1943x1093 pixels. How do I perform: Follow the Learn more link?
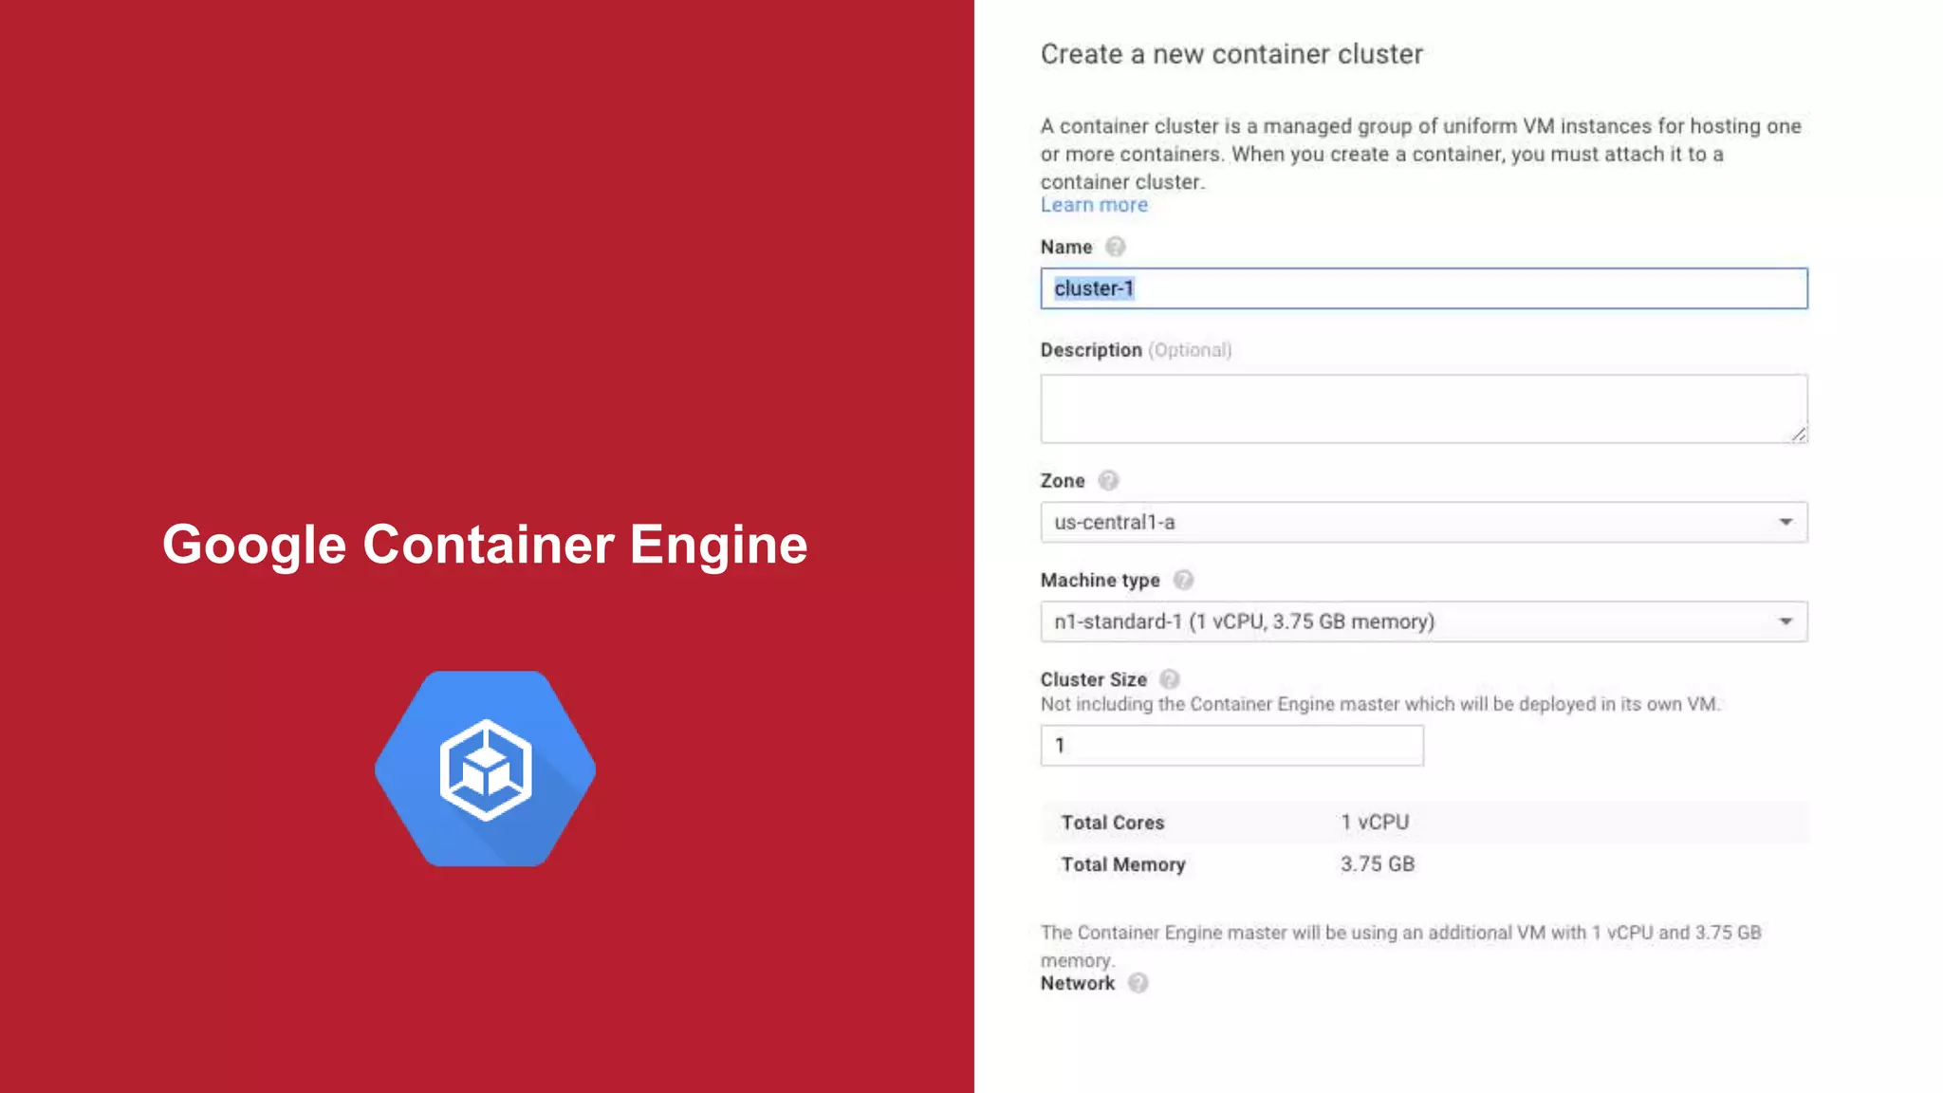[1094, 205]
